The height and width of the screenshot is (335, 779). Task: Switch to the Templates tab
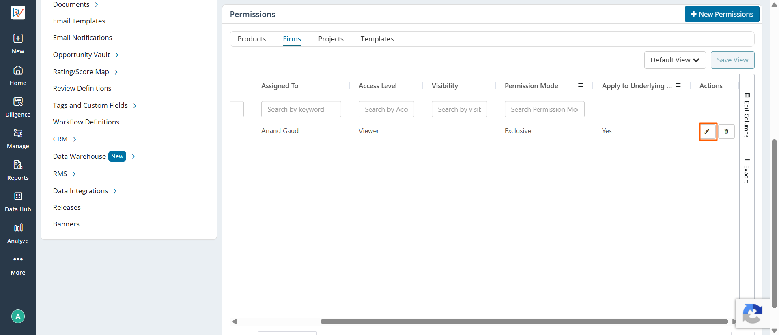(377, 39)
